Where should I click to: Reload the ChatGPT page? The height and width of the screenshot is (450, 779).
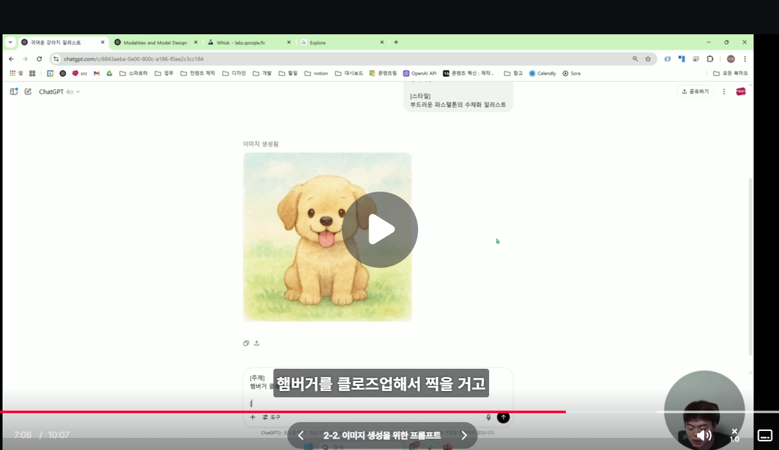pyautogui.click(x=39, y=59)
